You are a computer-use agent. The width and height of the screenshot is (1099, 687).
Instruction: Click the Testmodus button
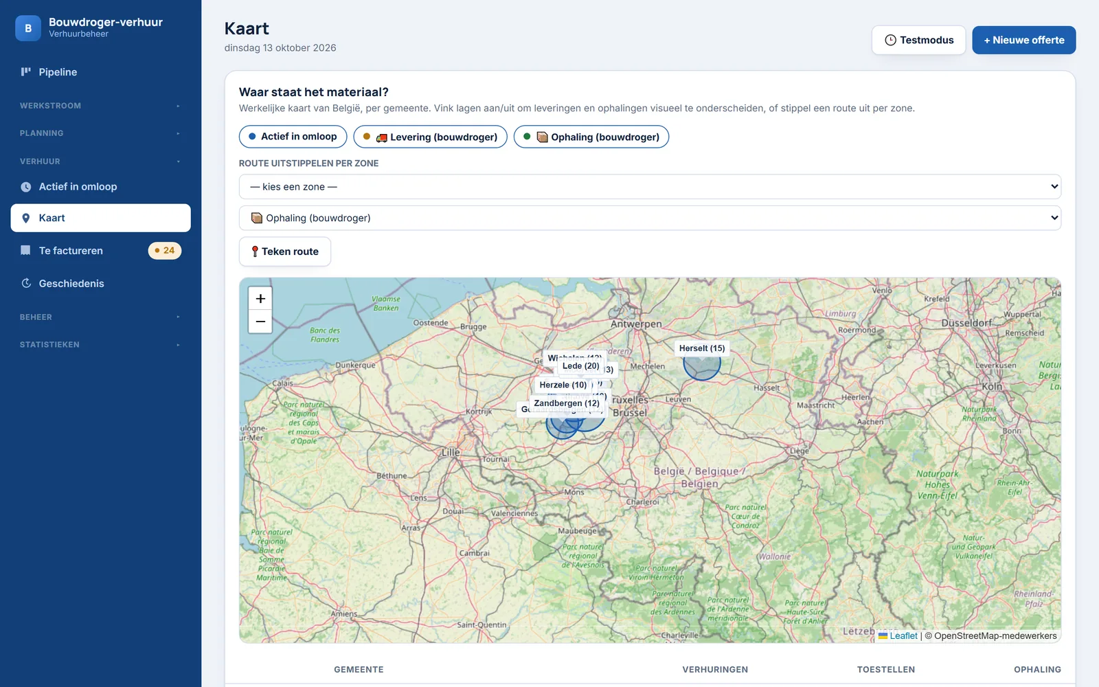point(918,40)
